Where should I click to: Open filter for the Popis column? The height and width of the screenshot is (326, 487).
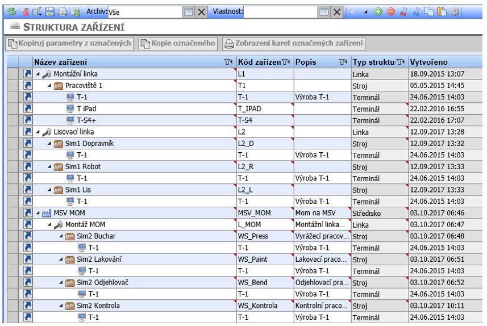(x=343, y=62)
